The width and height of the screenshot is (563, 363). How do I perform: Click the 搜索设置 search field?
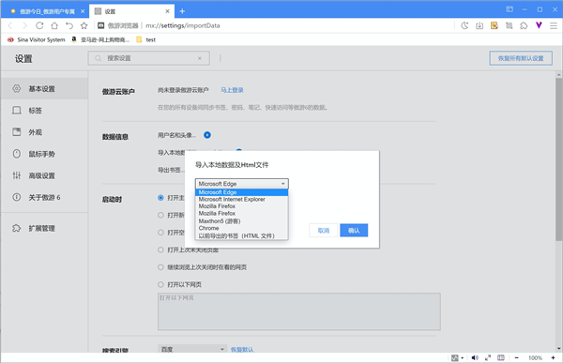[148, 58]
